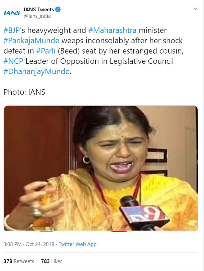Click the #NCP hashtag link
This screenshot has height=271, width=204.
click(13, 61)
